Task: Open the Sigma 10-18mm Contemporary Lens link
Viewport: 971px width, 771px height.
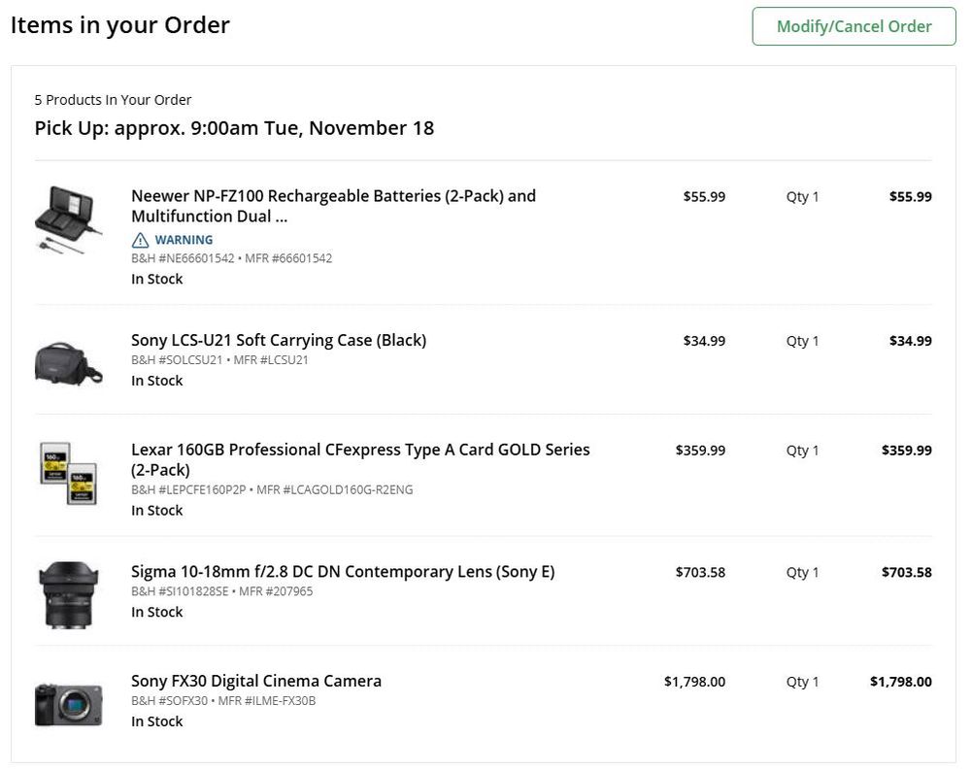Action: click(x=343, y=571)
